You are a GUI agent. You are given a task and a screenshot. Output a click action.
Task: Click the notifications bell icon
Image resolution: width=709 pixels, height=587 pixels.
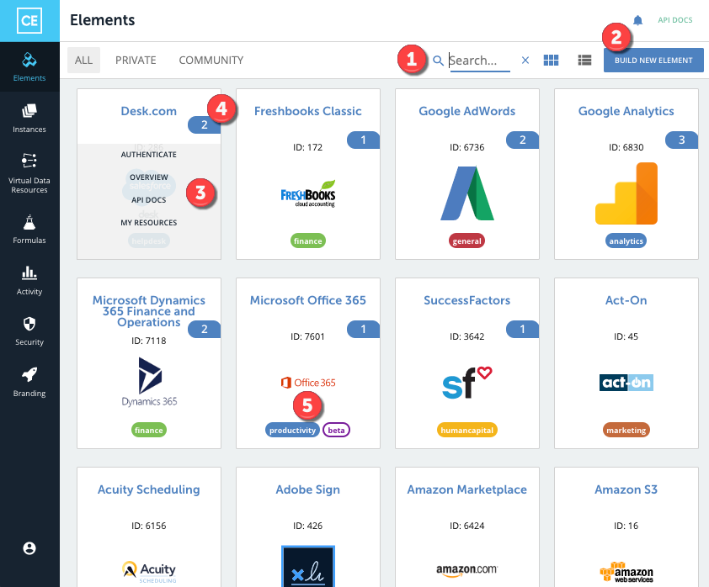(637, 20)
